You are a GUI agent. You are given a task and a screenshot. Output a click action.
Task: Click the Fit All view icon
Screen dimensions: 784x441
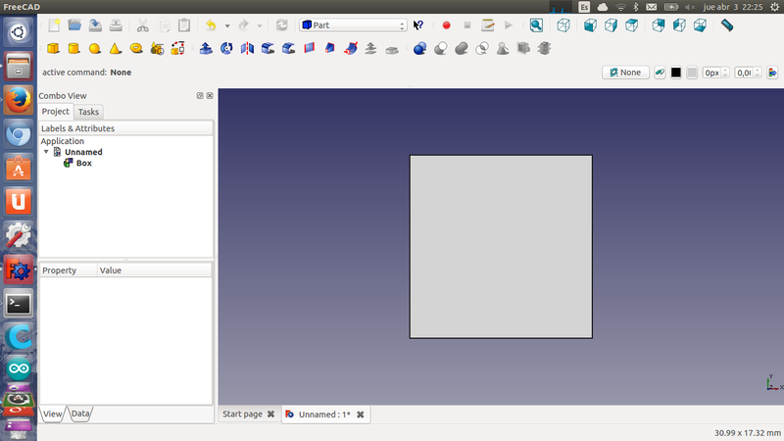pos(536,25)
